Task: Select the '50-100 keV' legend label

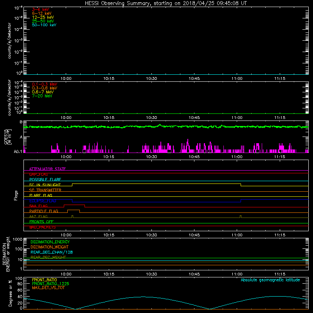Action: click(x=44, y=25)
